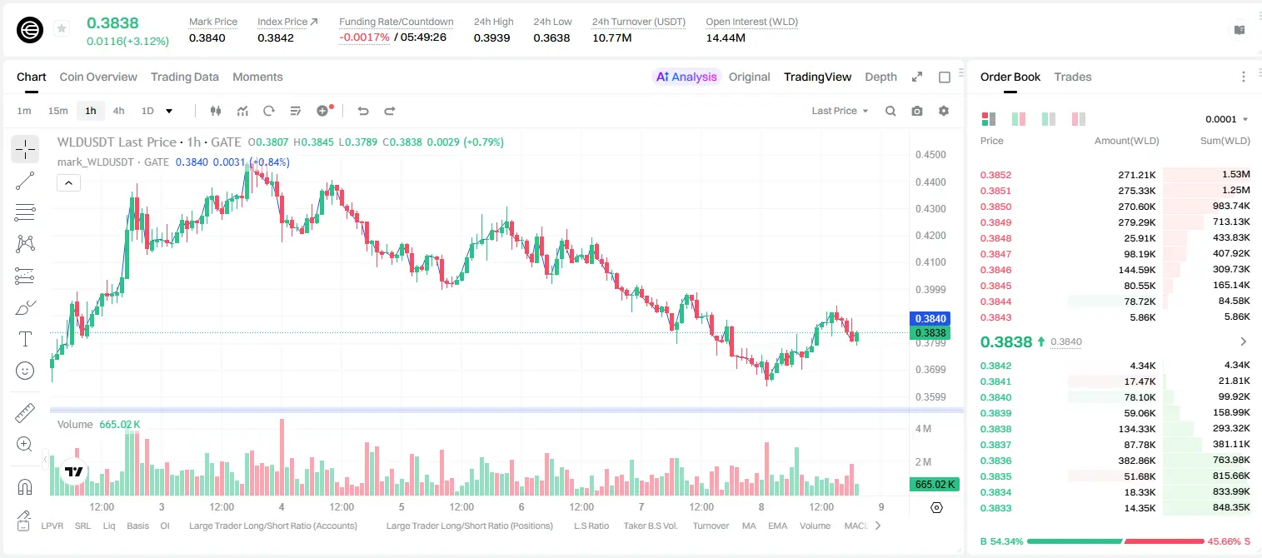Select the trend line drawing tool
The image size is (1262, 558).
[25, 181]
